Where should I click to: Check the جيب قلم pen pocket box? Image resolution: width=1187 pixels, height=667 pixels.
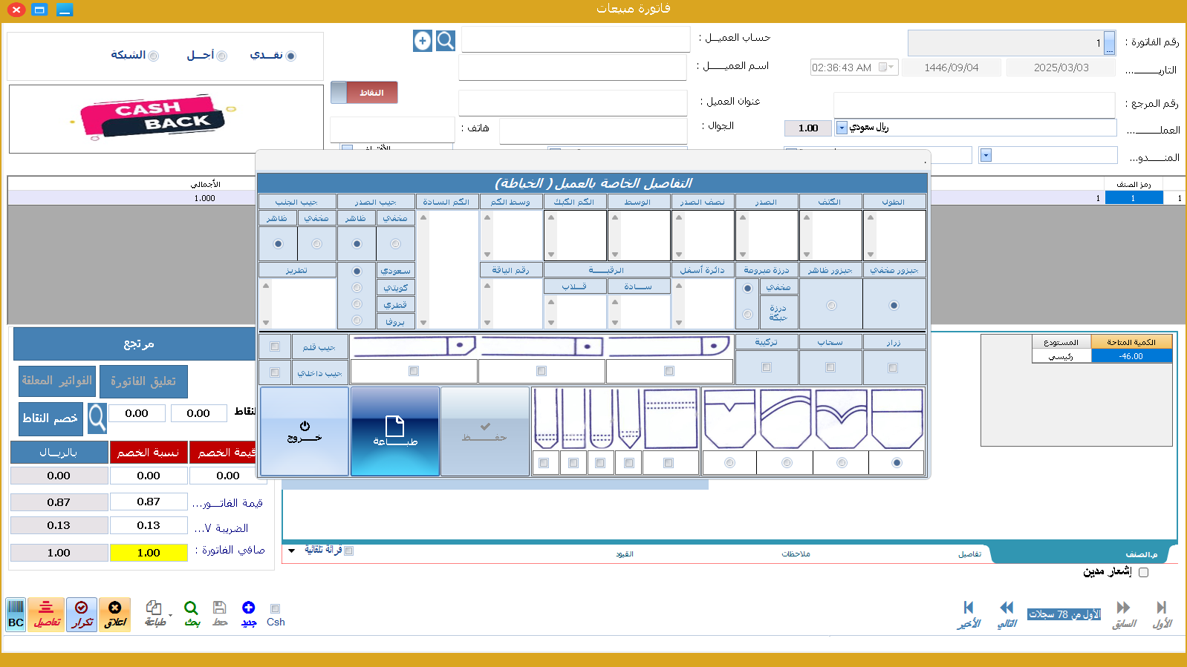pos(275,346)
